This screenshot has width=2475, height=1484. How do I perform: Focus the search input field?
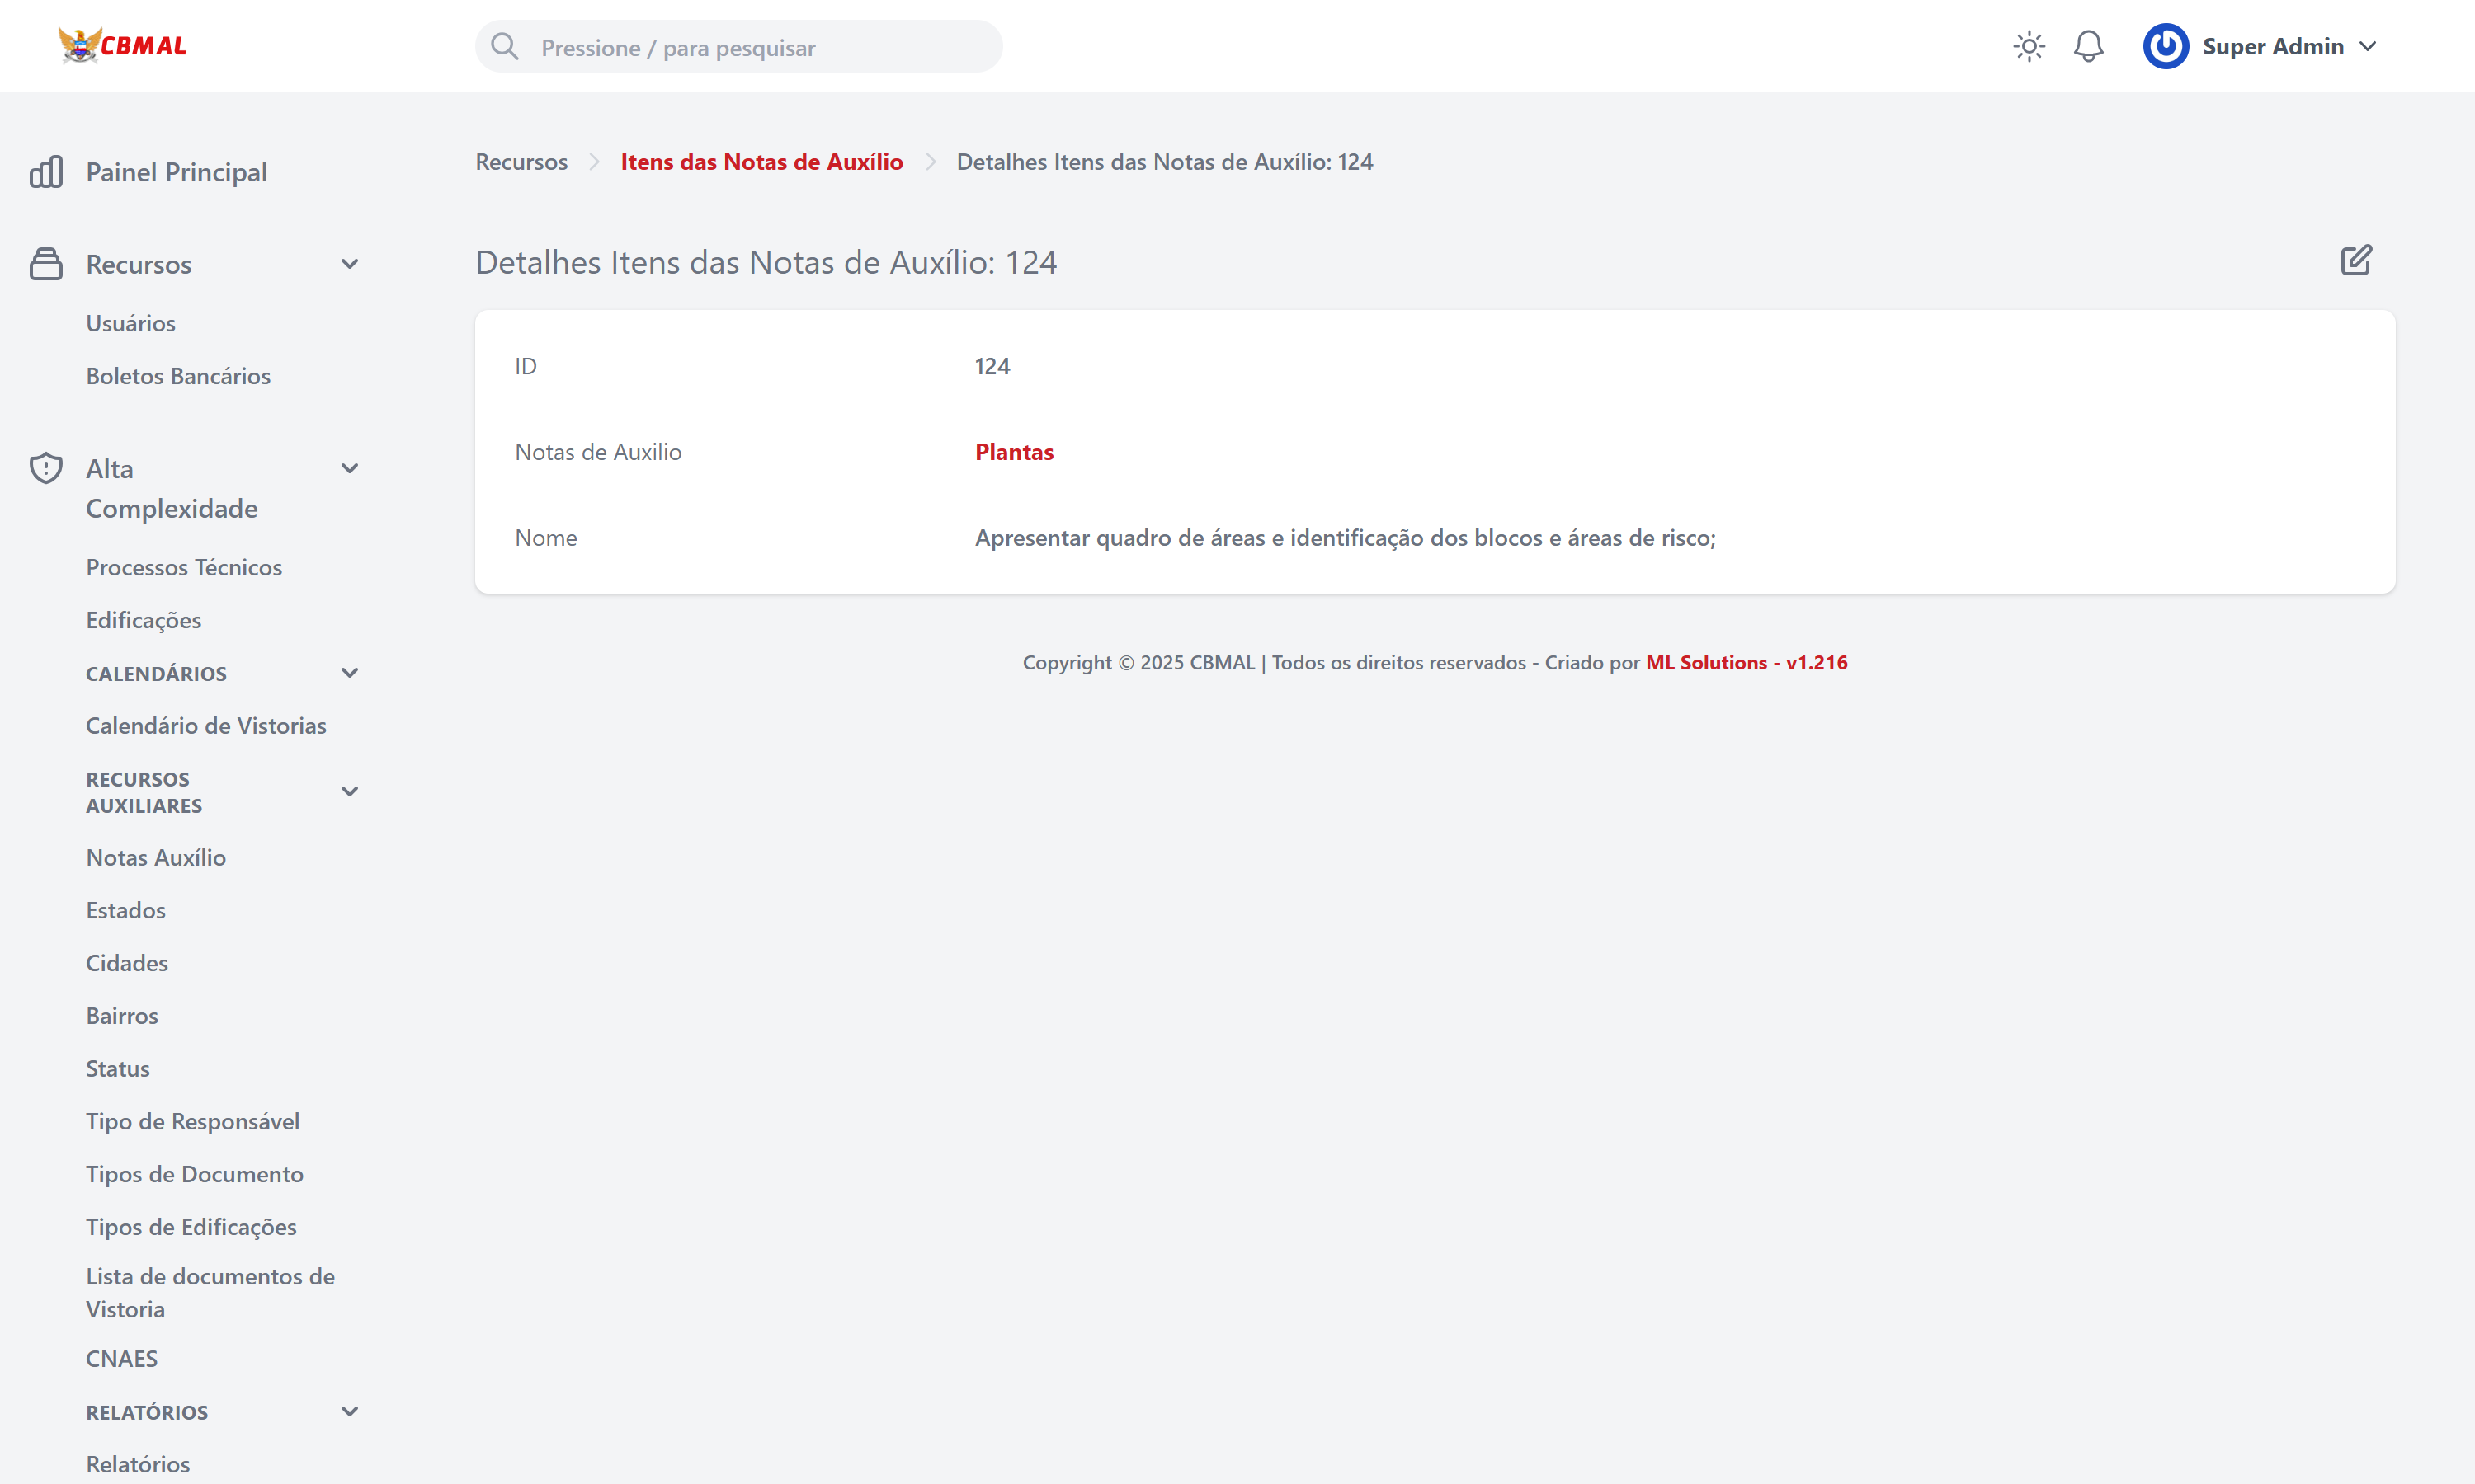[761, 47]
